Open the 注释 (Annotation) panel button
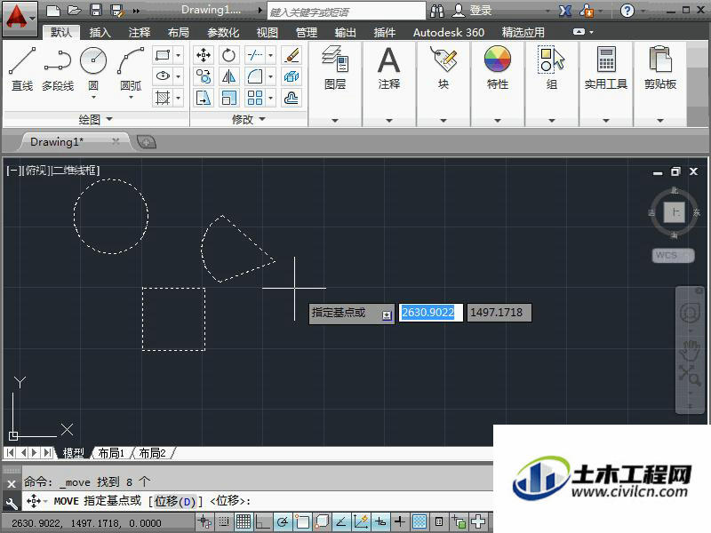The image size is (711, 533). (388, 68)
